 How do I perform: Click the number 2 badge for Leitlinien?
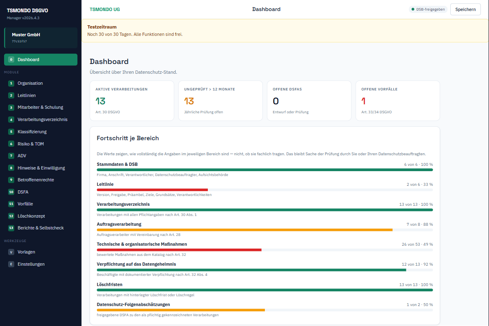(11, 95)
